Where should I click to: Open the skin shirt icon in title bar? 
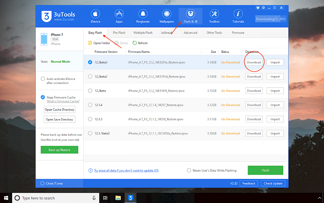[x=258, y=8]
